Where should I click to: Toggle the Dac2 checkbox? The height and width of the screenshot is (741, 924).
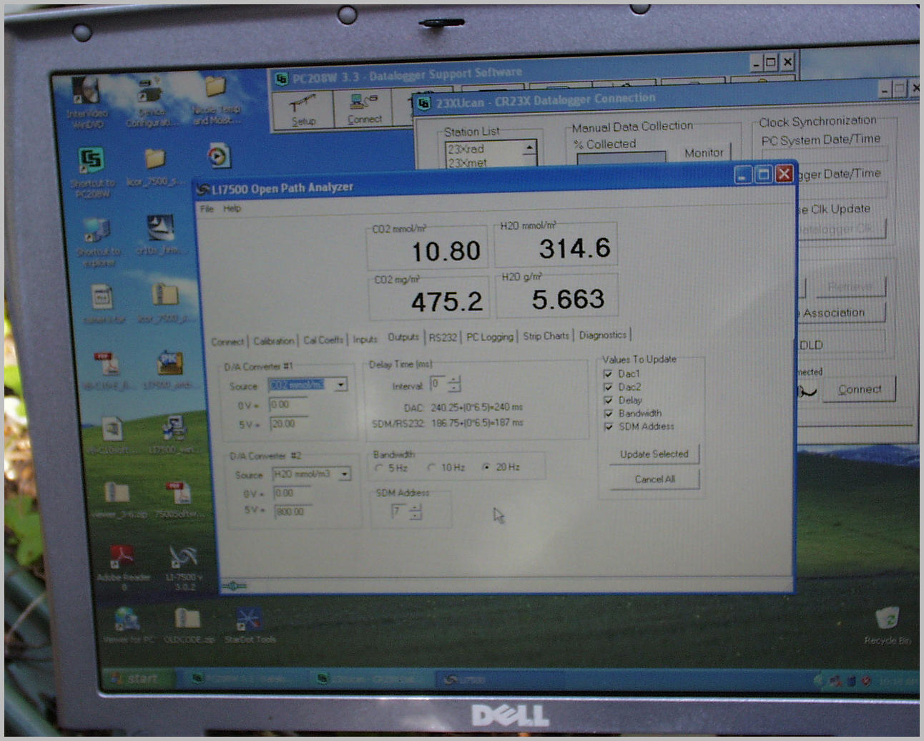[x=608, y=387]
